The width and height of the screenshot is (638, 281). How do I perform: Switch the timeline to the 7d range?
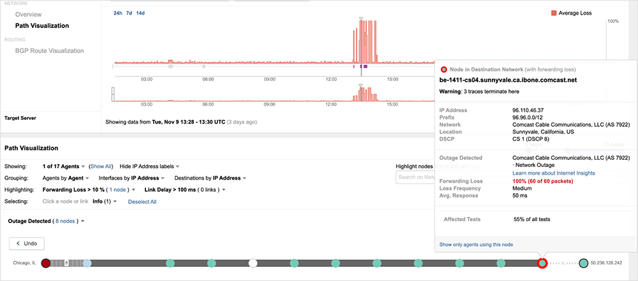tap(130, 13)
